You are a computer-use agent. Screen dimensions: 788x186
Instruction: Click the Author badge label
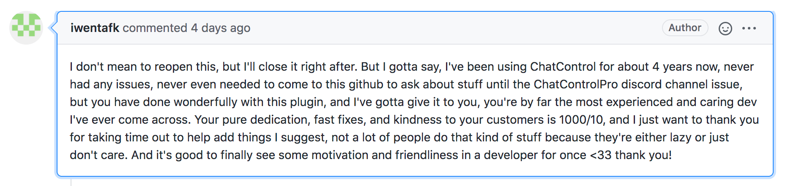[x=685, y=28]
